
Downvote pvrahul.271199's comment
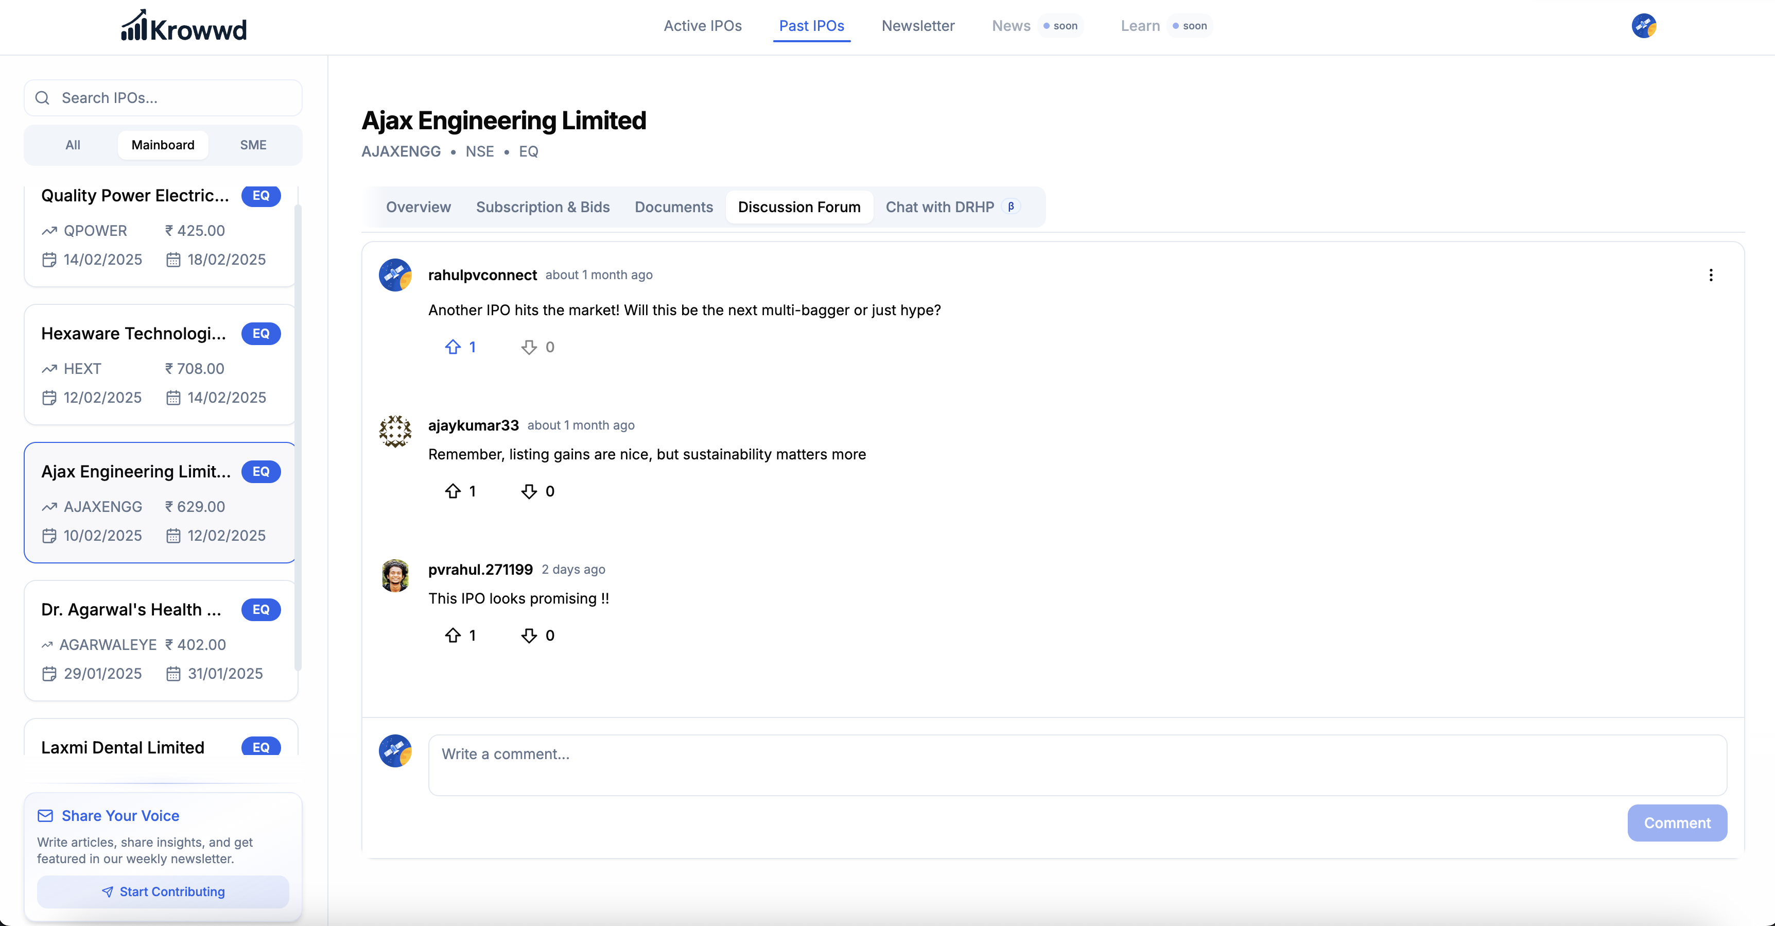click(x=529, y=635)
